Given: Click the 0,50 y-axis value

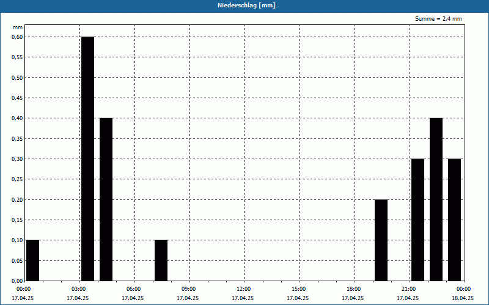Looking at the screenshot, I should click(17, 78).
